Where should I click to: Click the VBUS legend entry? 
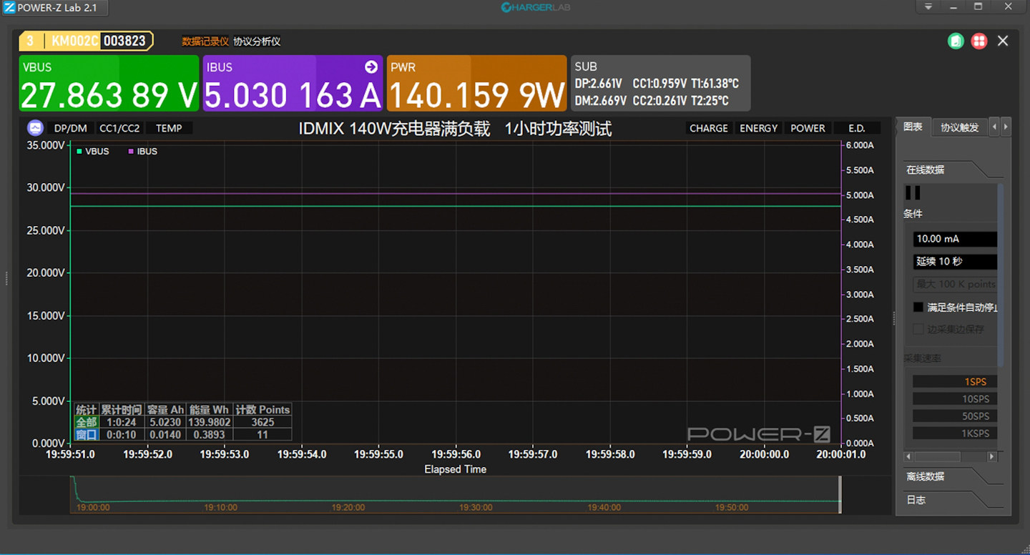93,152
